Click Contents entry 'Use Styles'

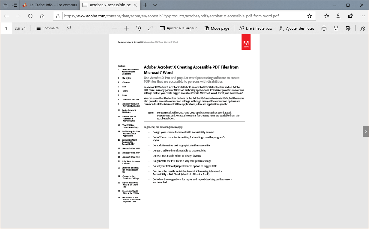(x=126, y=78)
